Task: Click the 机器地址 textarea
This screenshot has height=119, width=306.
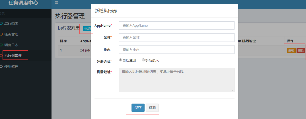Action: pos(177,80)
